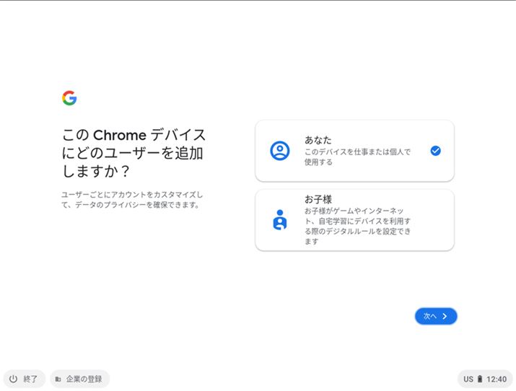Viewport: 516px width, 391px height.
Task: Click the あなた title text
Action: (318, 140)
